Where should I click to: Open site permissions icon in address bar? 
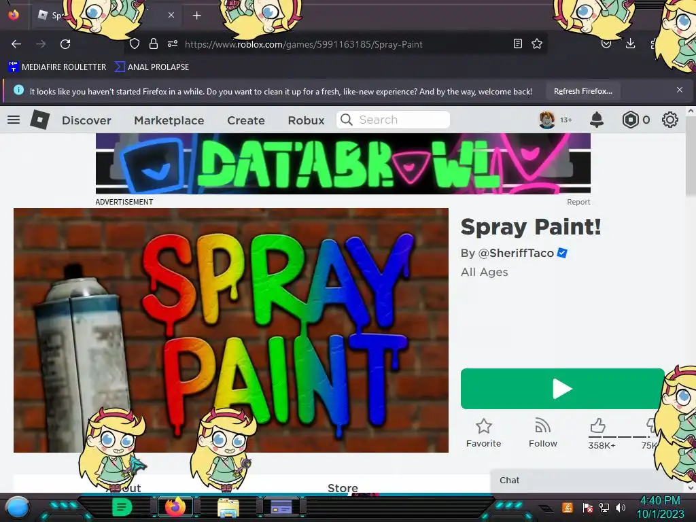[173, 43]
